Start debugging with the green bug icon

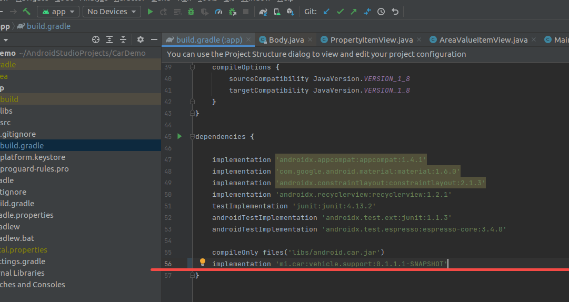point(191,12)
